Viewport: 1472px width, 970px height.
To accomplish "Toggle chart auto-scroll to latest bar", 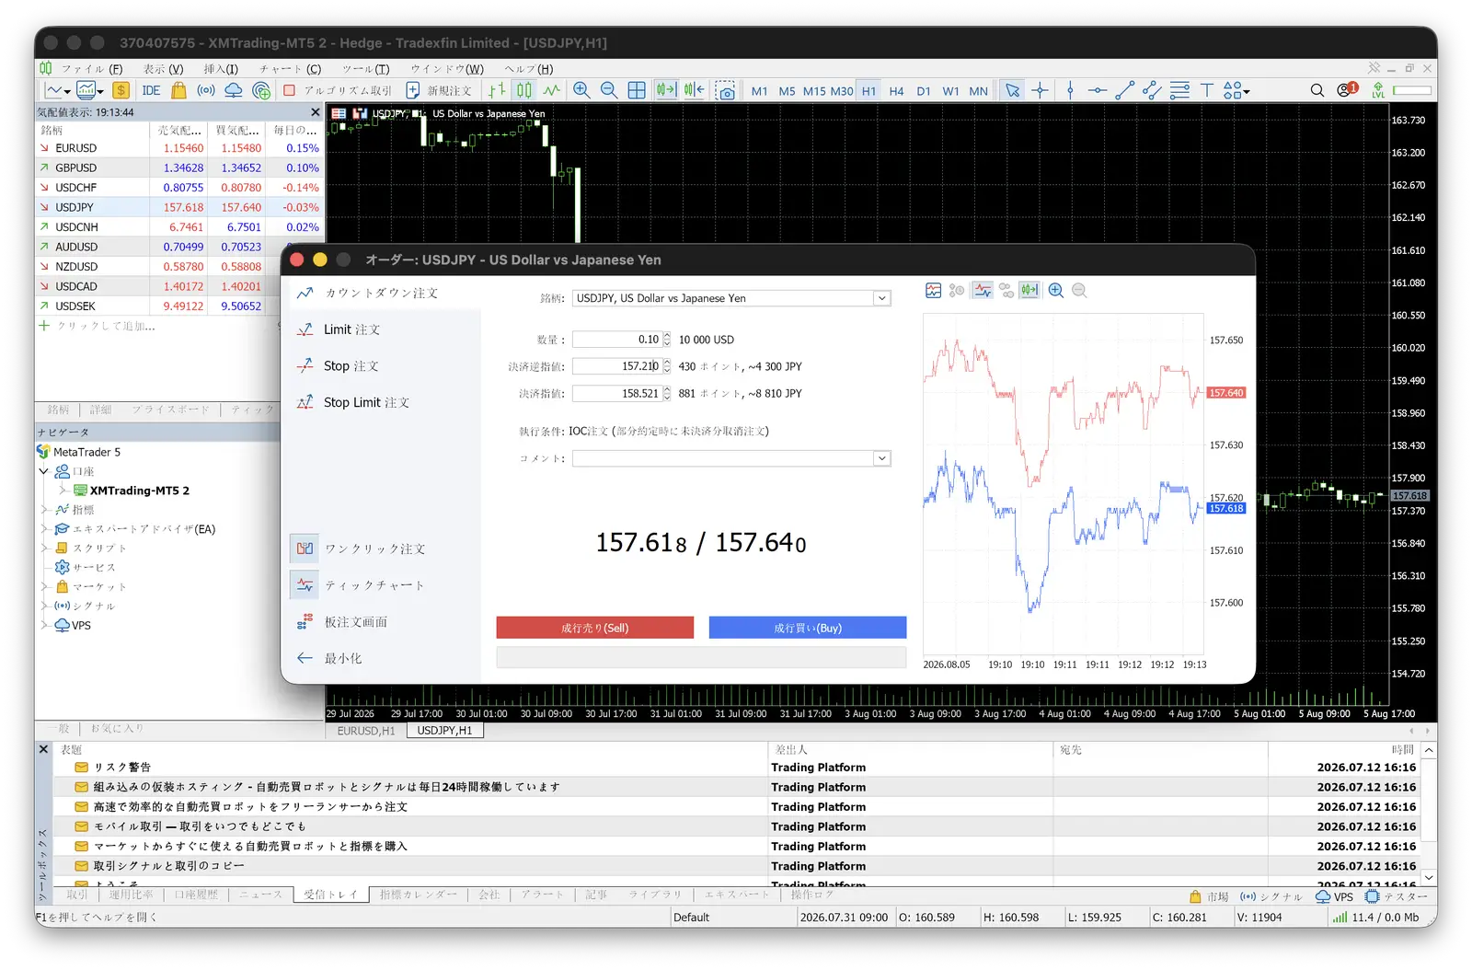I will 666,90.
